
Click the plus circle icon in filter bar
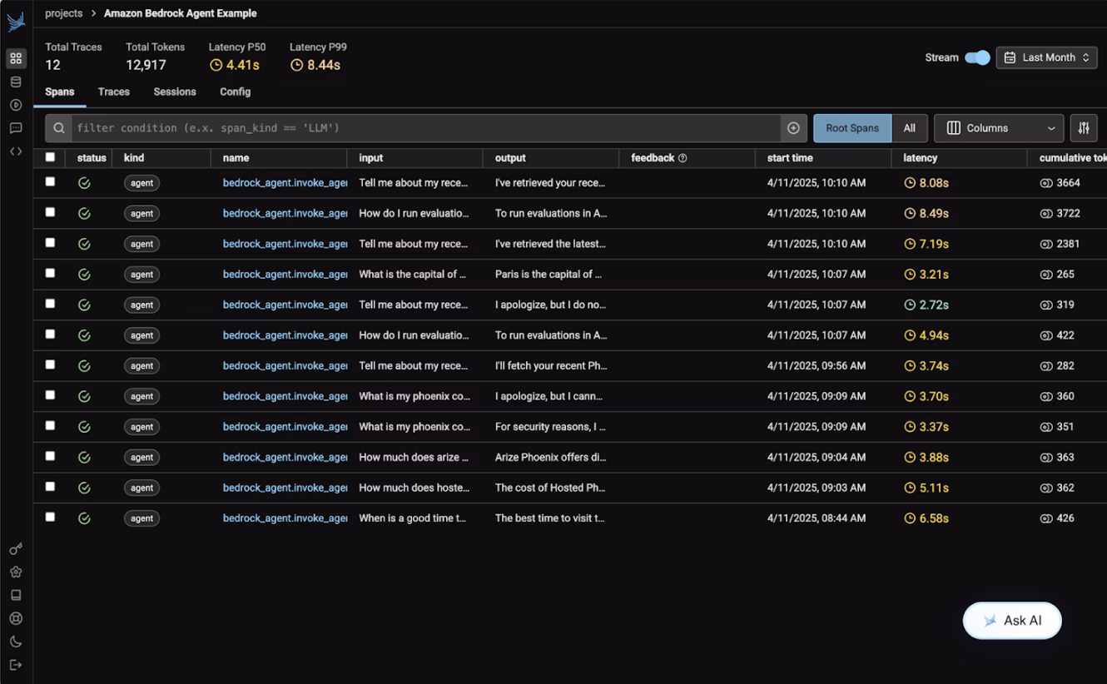[793, 128]
